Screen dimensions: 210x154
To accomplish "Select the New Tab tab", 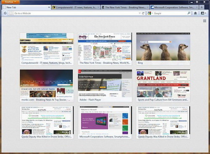I will click(26, 7).
